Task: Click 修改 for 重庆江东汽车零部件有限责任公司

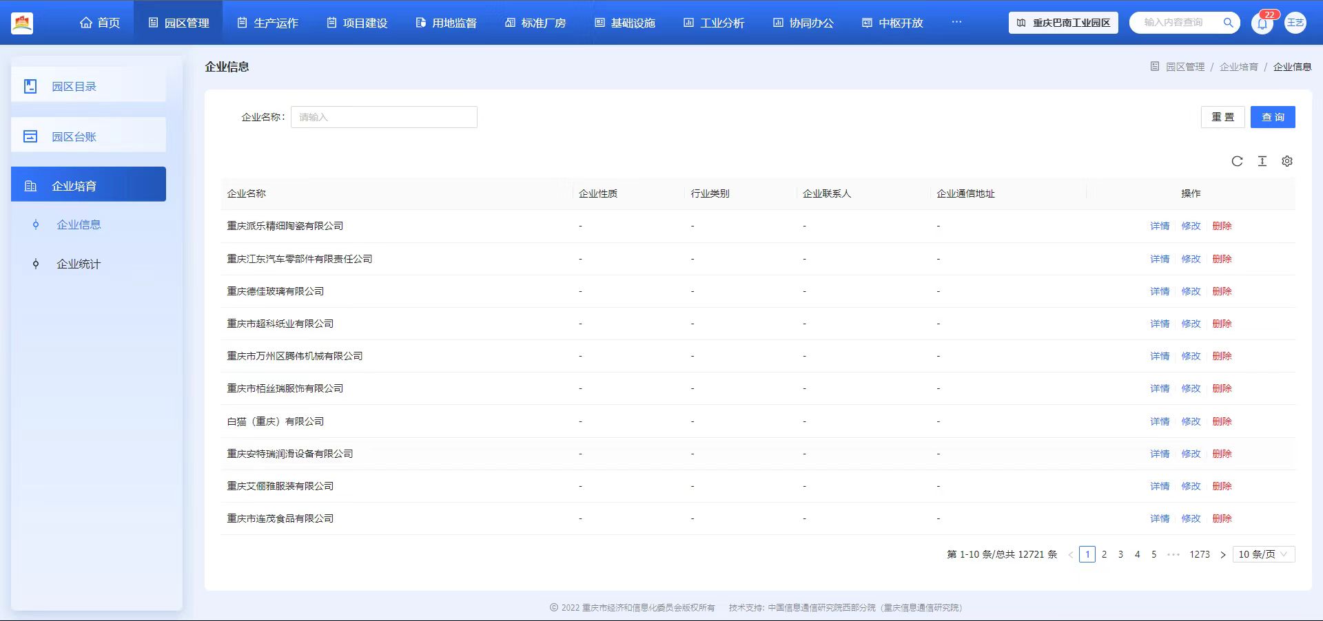Action: (x=1191, y=259)
